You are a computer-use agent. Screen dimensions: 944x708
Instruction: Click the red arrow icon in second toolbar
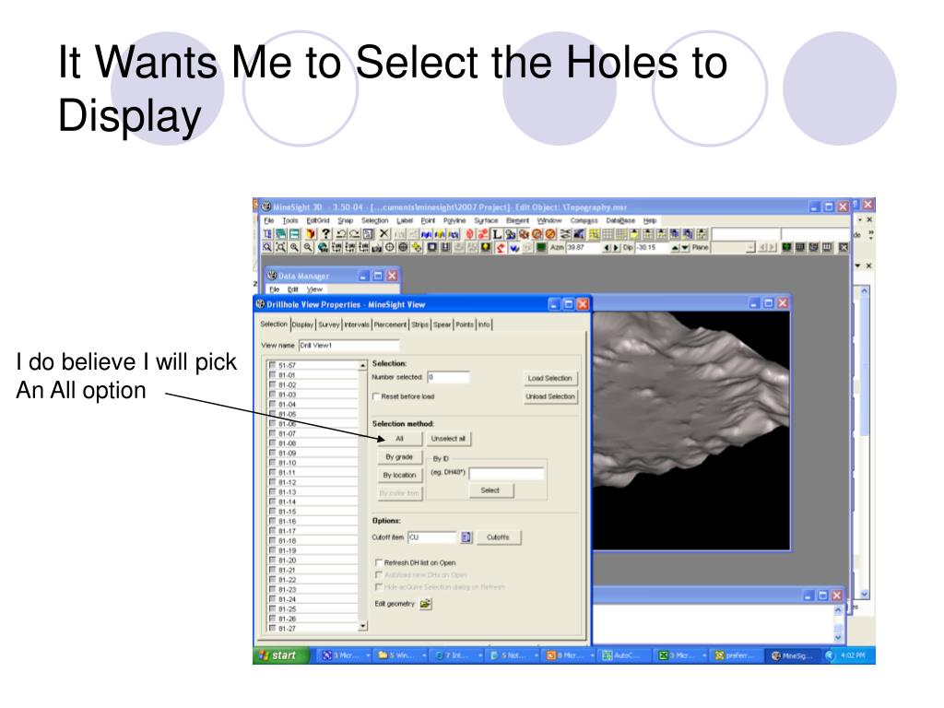(501, 247)
